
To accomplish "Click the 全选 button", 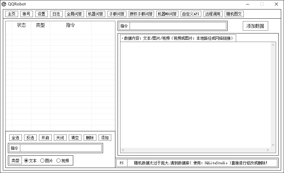I will [x=15, y=138].
